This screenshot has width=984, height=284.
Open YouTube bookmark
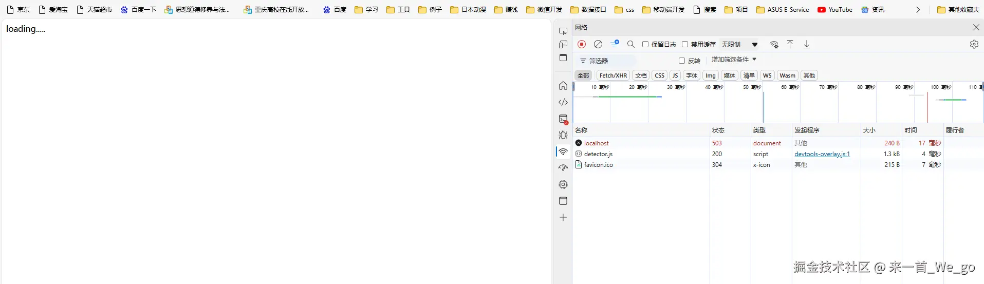click(835, 10)
